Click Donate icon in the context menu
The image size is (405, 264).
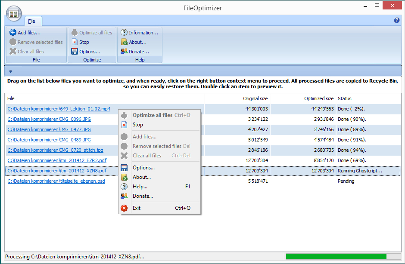point(124,196)
